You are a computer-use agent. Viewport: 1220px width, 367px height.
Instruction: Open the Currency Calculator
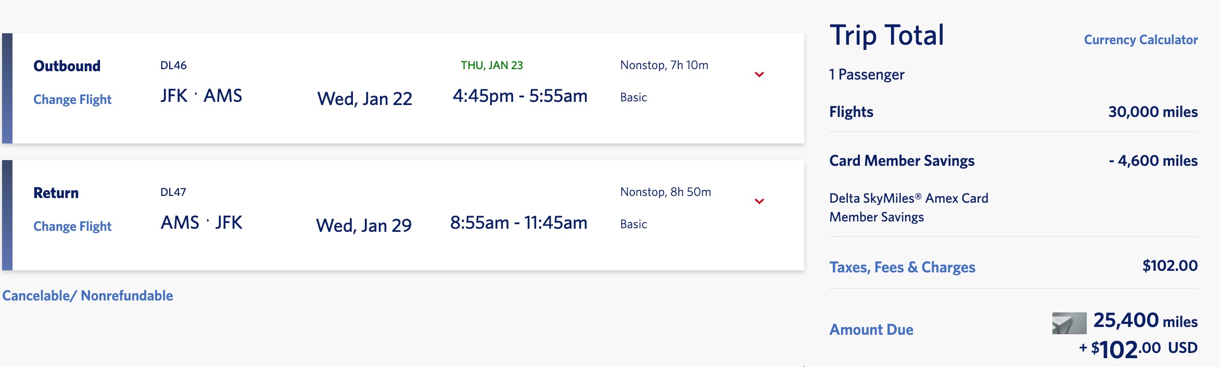[x=1140, y=40]
